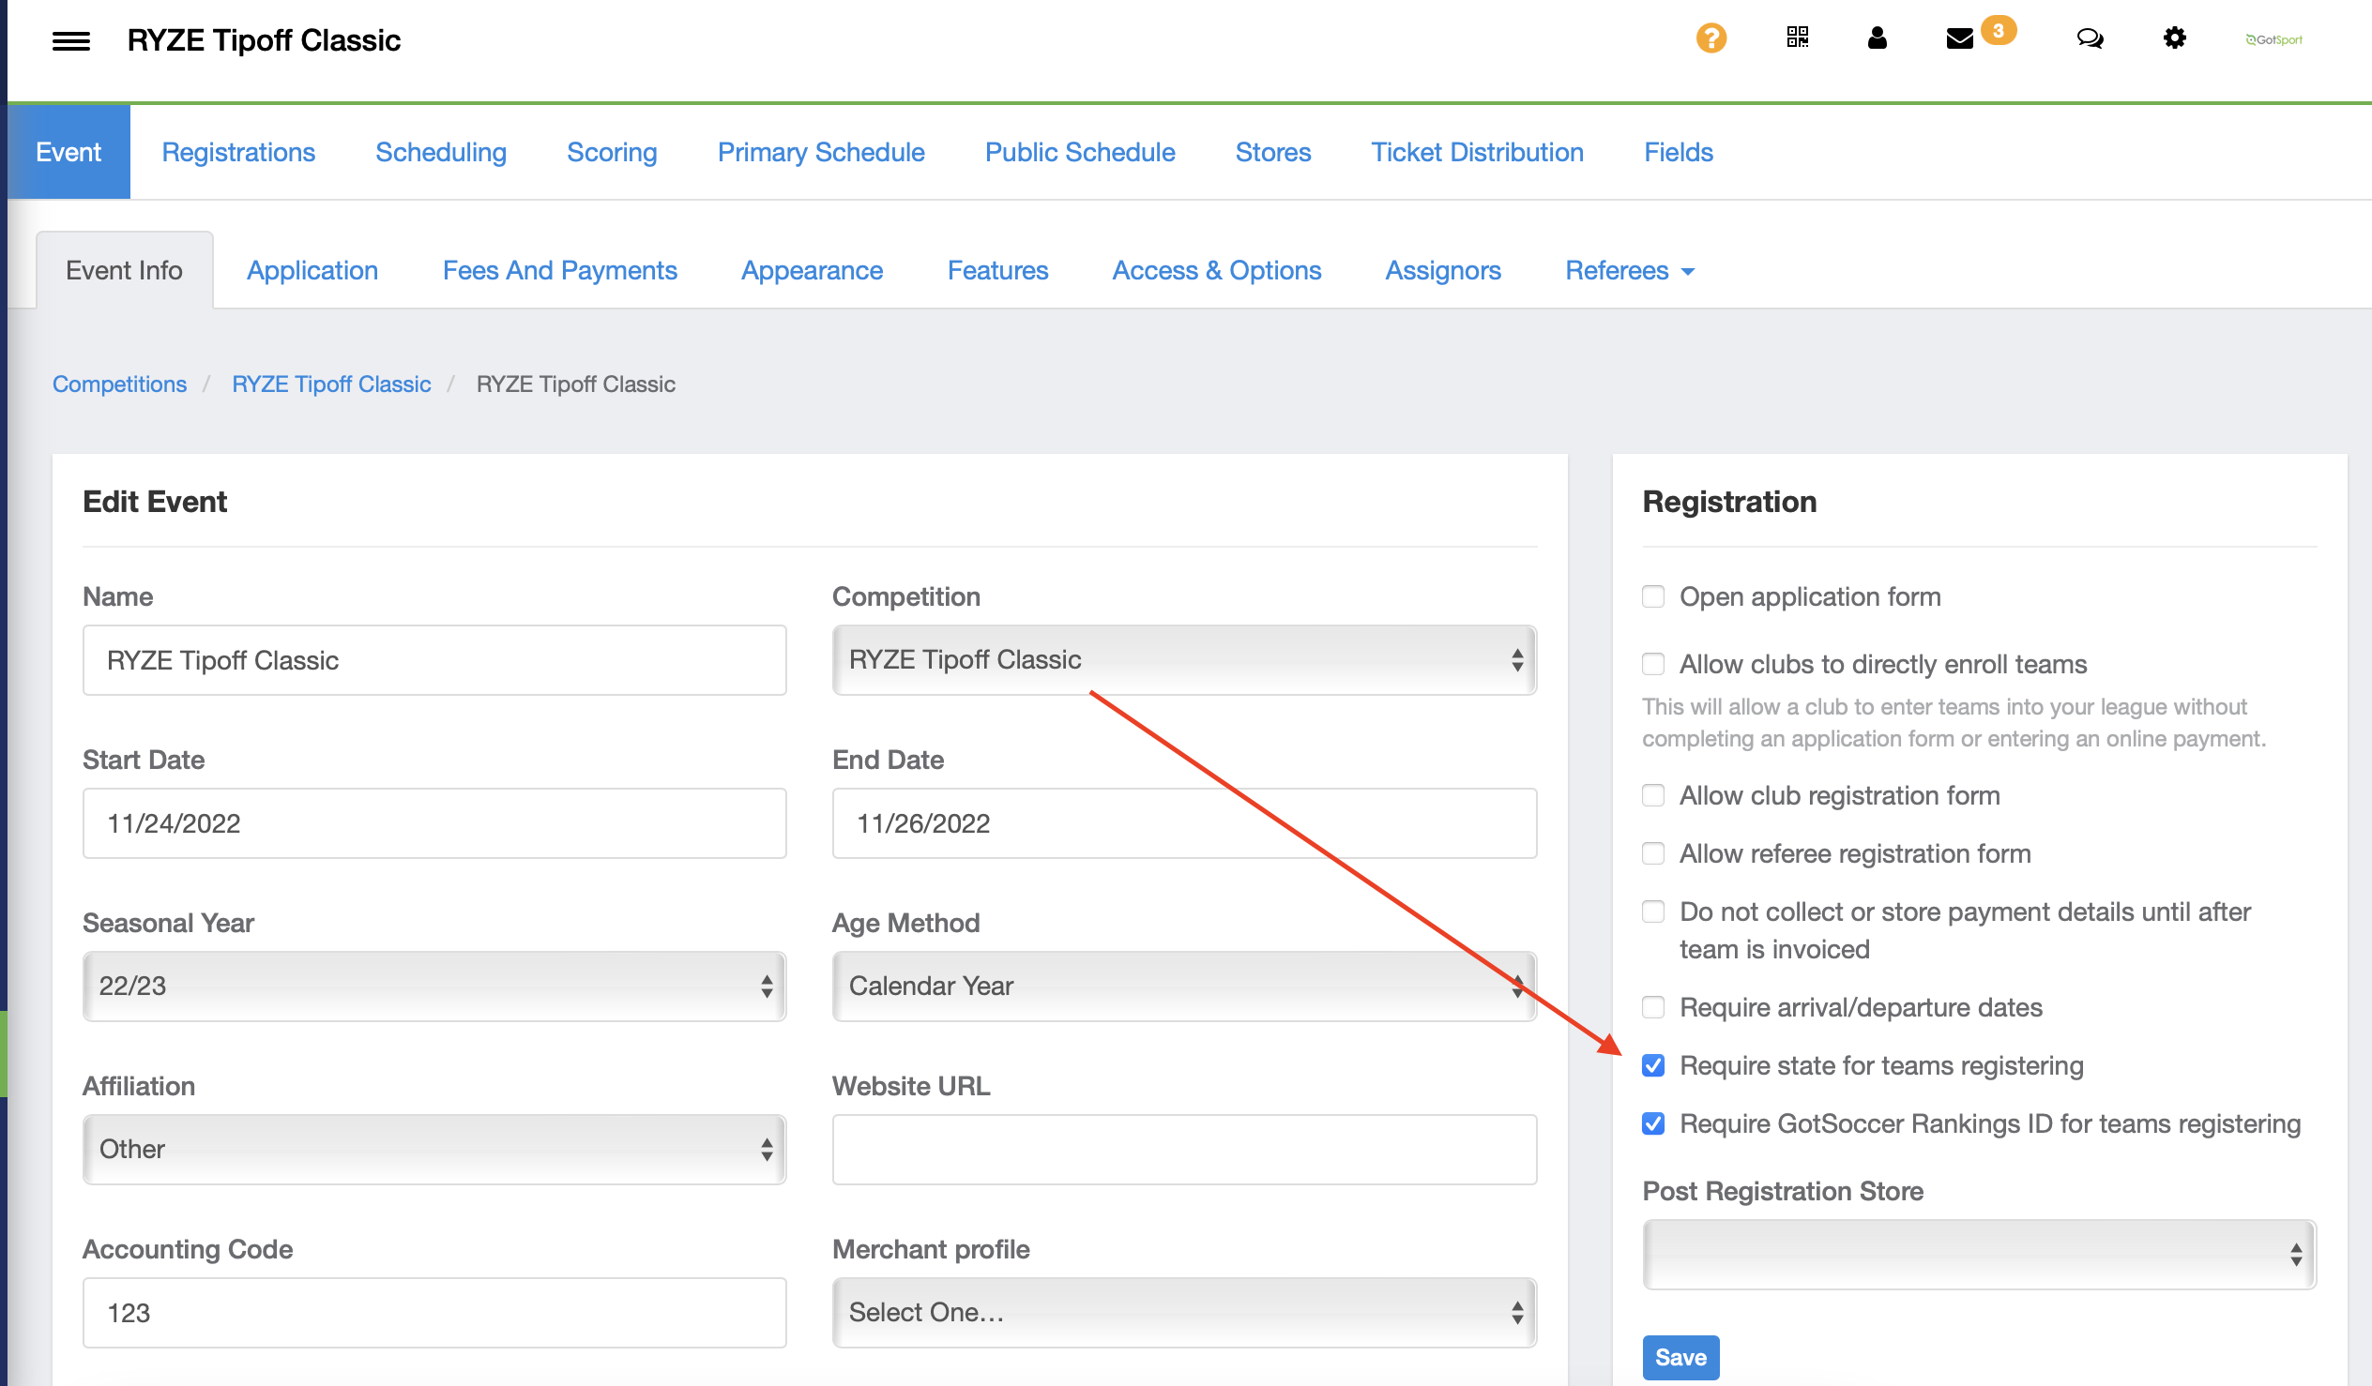Open the QR code icon
This screenshot has width=2372, height=1386.
click(x=1797, y=38)
